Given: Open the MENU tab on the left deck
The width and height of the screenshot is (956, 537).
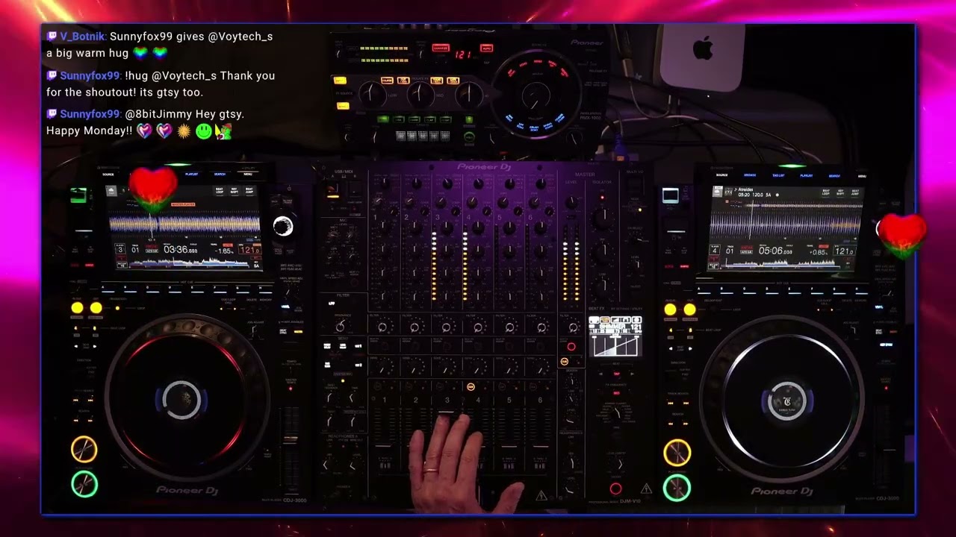Looking at the screenshot, I should pos(247,174).
